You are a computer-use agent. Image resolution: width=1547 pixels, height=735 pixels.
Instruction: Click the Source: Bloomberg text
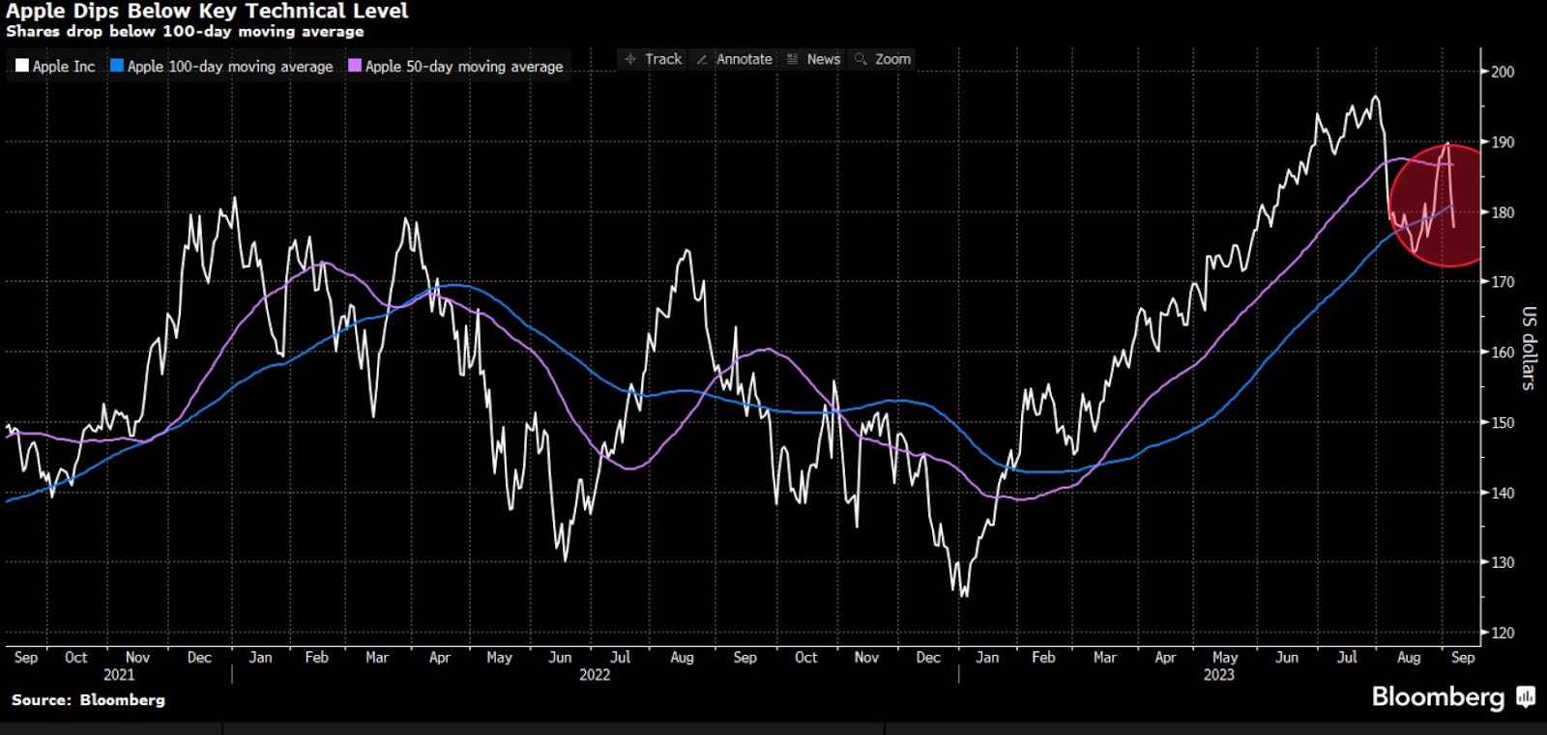[88, 699]
